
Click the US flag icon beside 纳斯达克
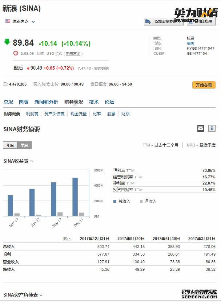pos(8,21)
